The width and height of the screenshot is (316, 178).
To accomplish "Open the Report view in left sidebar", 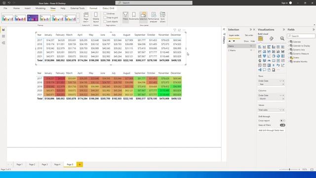I will [3, 30].
